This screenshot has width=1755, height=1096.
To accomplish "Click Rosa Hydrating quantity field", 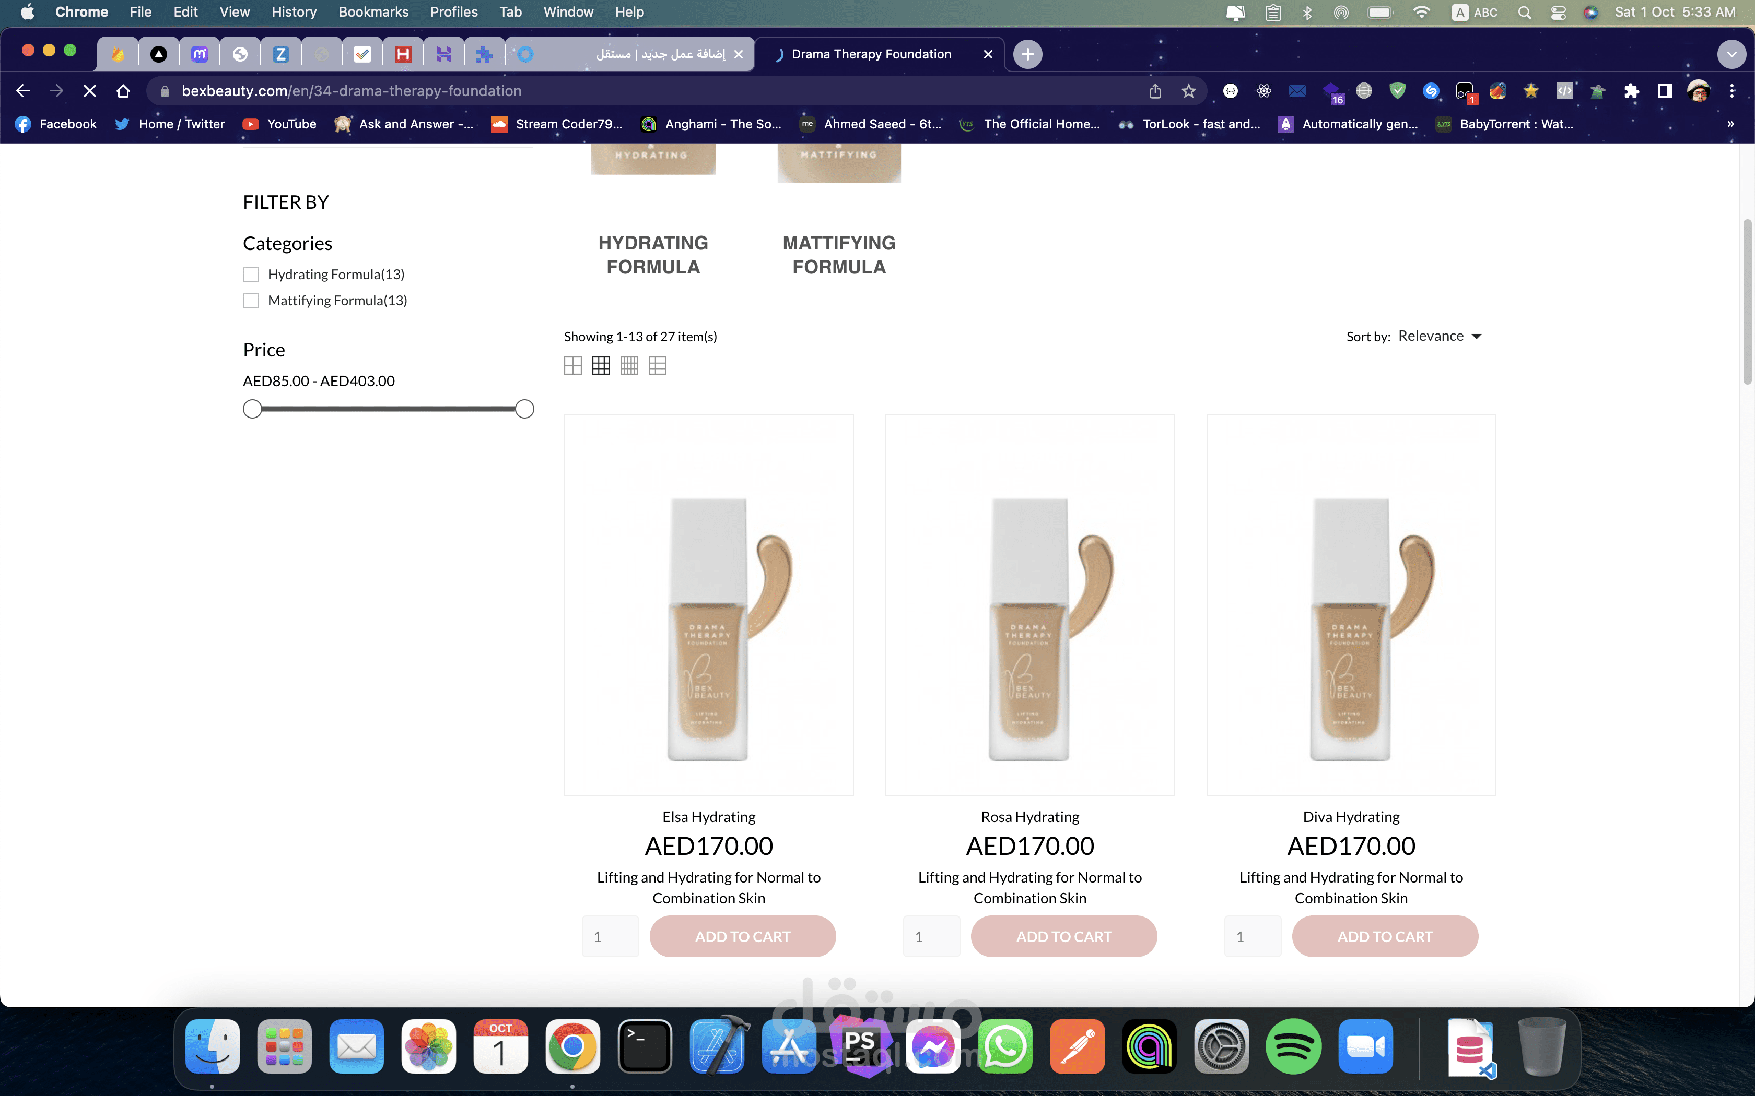I will (931, 936).
